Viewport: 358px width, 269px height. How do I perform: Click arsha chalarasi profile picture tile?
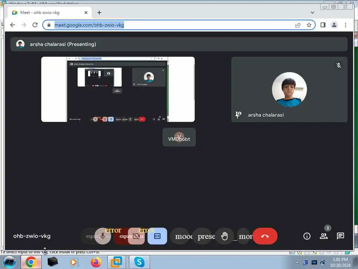point(289,89)
